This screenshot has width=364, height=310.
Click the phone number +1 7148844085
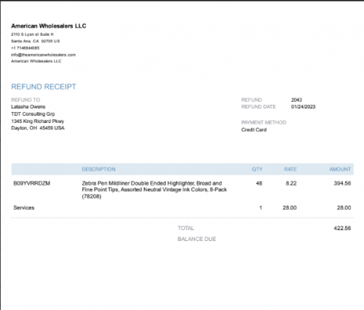[25, 48]
